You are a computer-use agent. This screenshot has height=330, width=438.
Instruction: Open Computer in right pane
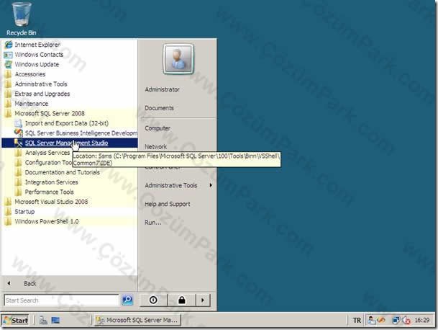[158, 128]
